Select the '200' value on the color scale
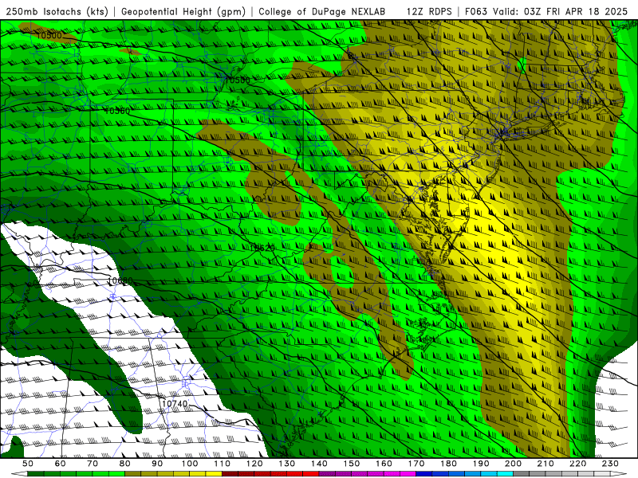The height and width of the screenshot is (478, 638). click(513, 464)
